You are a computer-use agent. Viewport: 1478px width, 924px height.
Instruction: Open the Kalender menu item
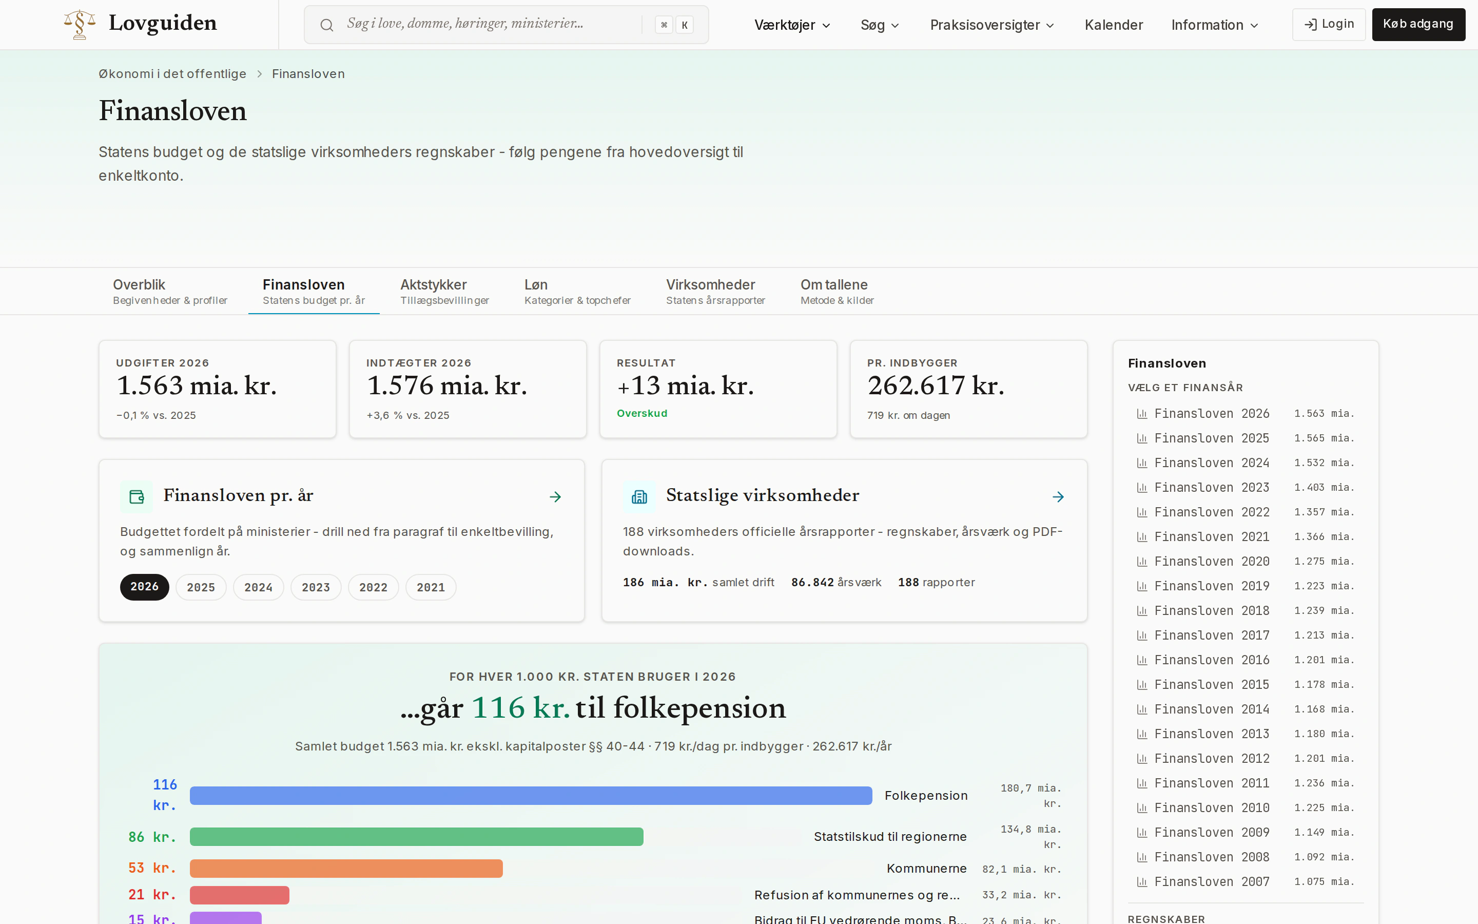(x=1114, y=25)
